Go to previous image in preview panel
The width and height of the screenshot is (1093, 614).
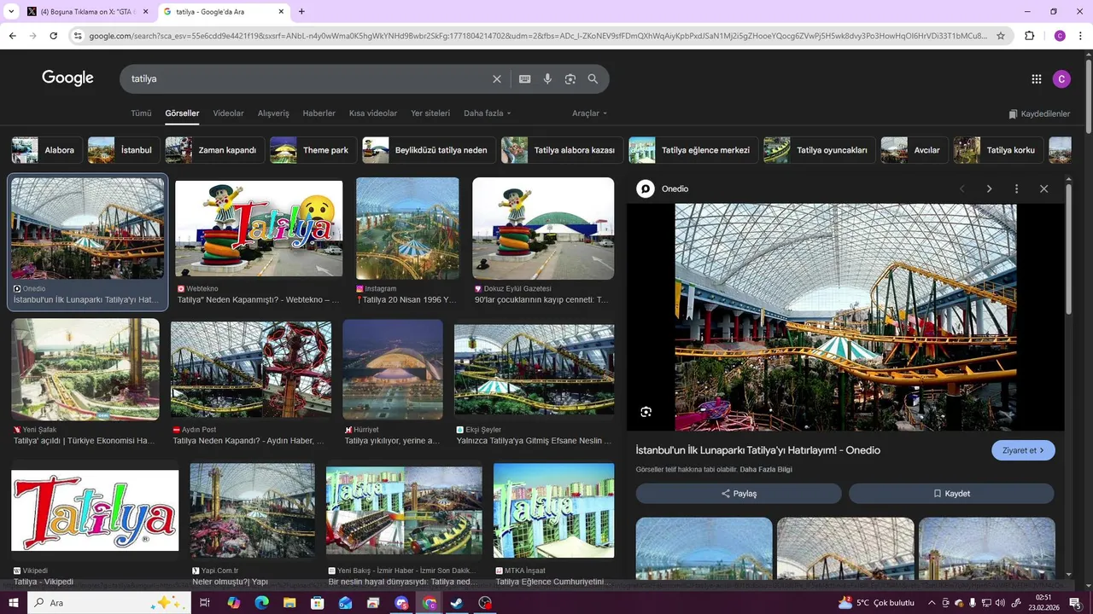click(x=962, y=188)
